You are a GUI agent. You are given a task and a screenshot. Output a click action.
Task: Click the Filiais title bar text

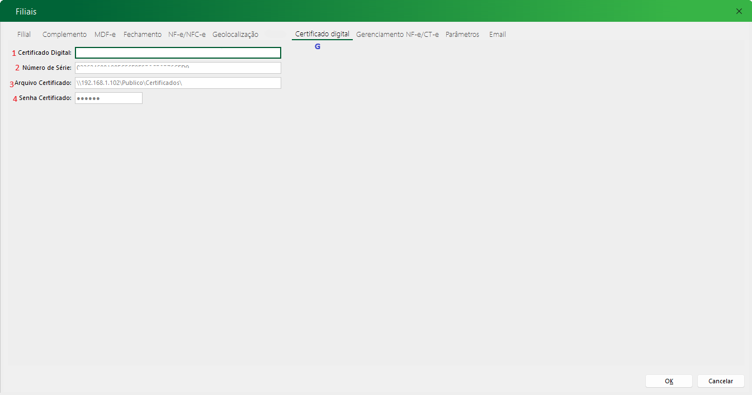tap(26, 11)
